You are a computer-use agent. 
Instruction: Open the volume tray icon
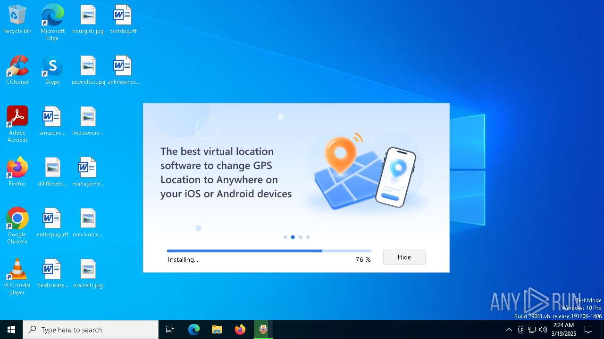coord(543,330)
